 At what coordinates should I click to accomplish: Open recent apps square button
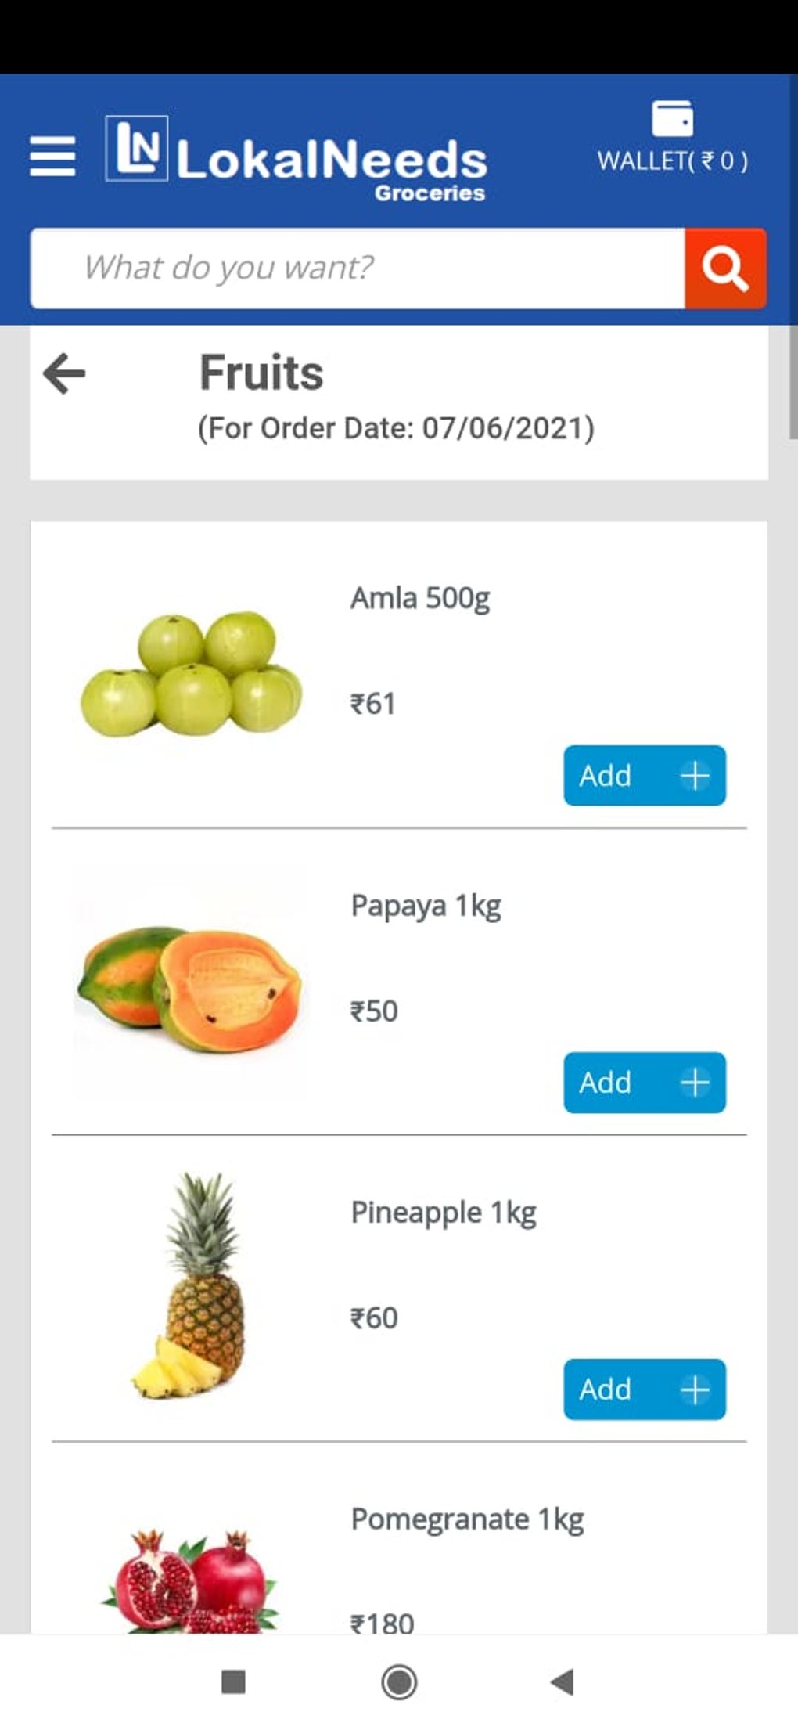click(x=233, y=1681)
